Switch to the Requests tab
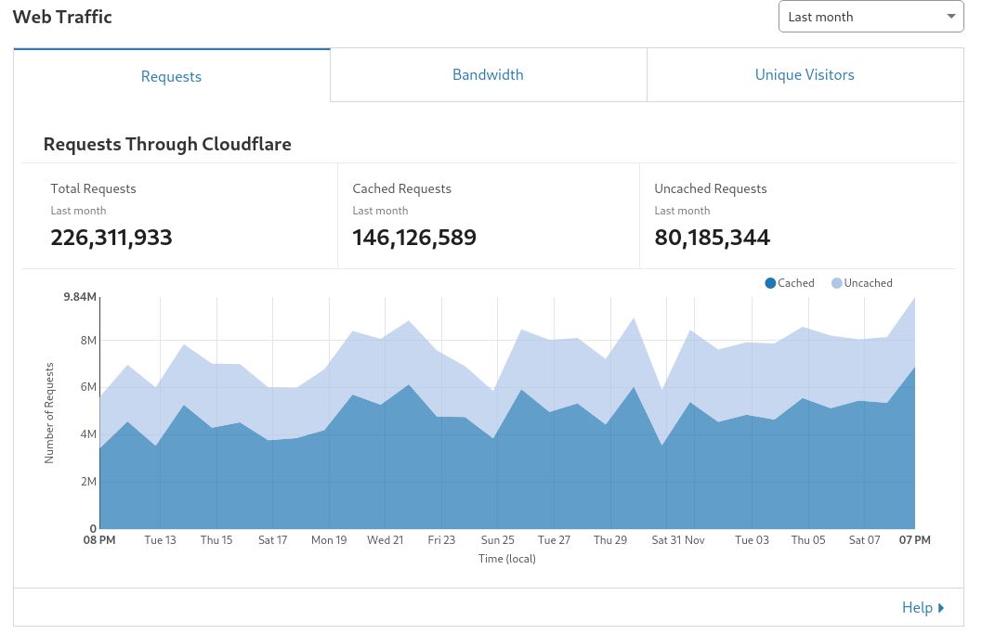This screenshot has width=982, height=634. pos(171,76)
